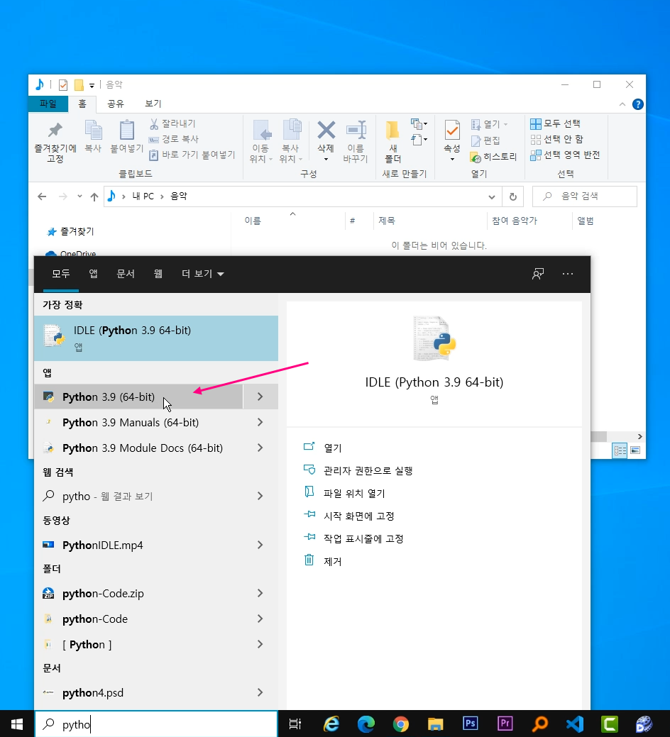
Task: Open Visual Studio Code from taskbar
Action: [575, 724]
